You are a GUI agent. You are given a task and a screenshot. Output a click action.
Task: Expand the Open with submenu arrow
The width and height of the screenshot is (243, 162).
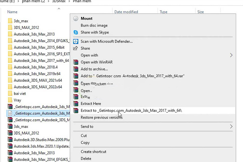click(x=231, y=55)
